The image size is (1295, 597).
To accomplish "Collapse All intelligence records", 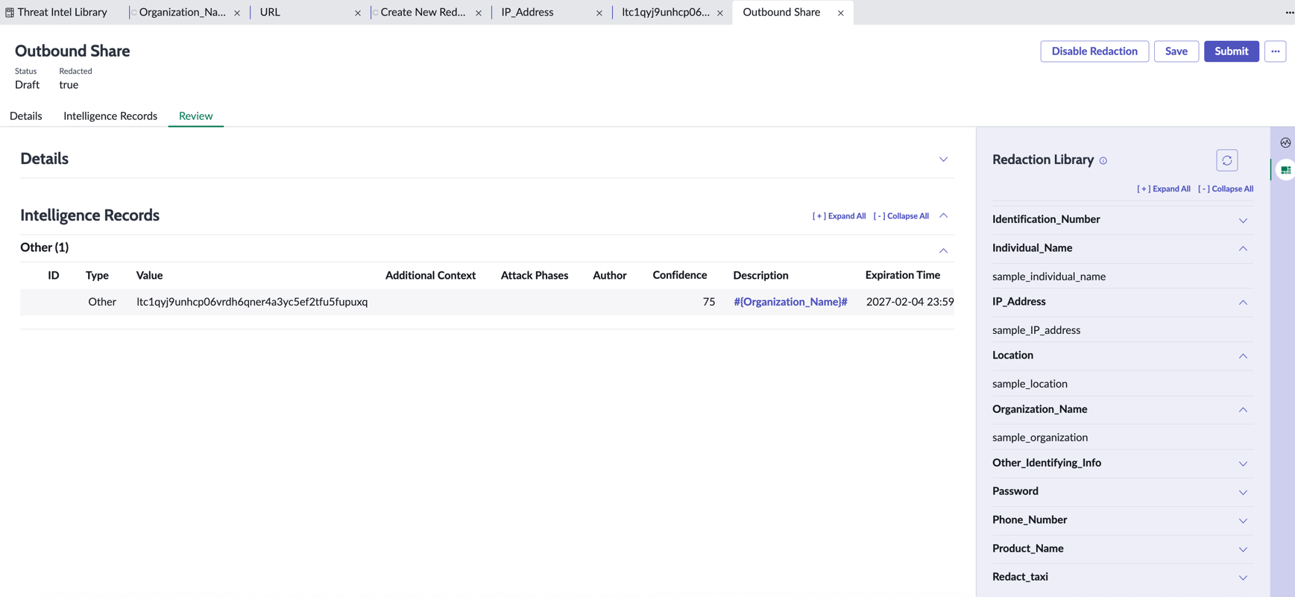I will click(901, 216).
